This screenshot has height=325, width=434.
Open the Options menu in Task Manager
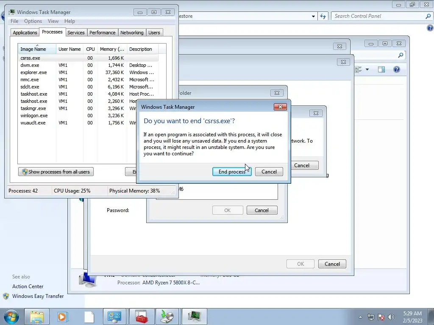pyautogui.click(x=33, y=21)
